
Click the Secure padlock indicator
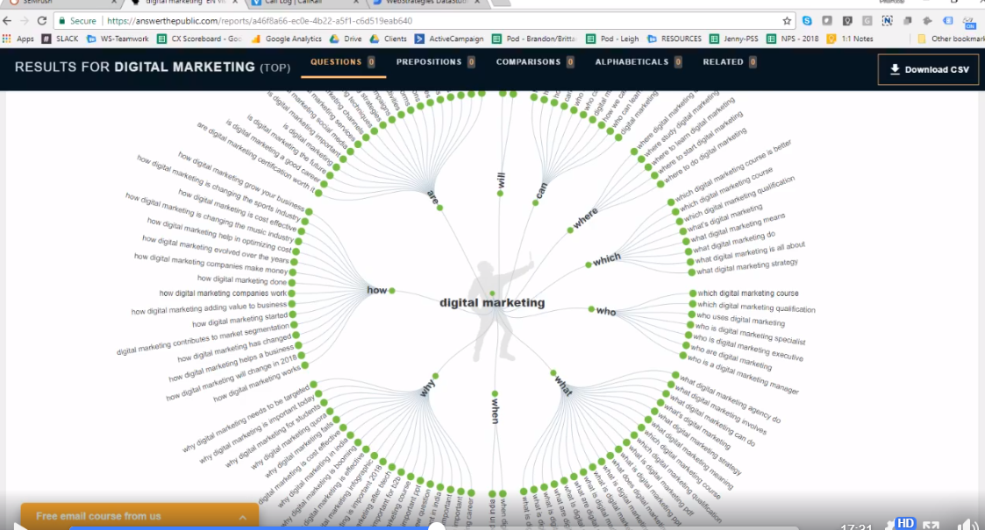coord(79,21)
